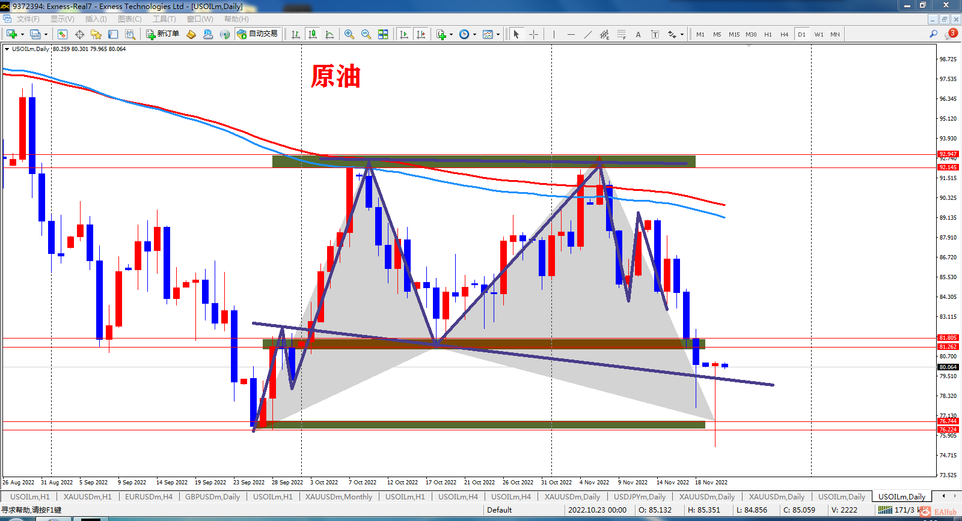Screen dimensions: 962x521
Task: Switch to the XAUUSDm,Monthly chart tab
Action: [x=339, y=497]
